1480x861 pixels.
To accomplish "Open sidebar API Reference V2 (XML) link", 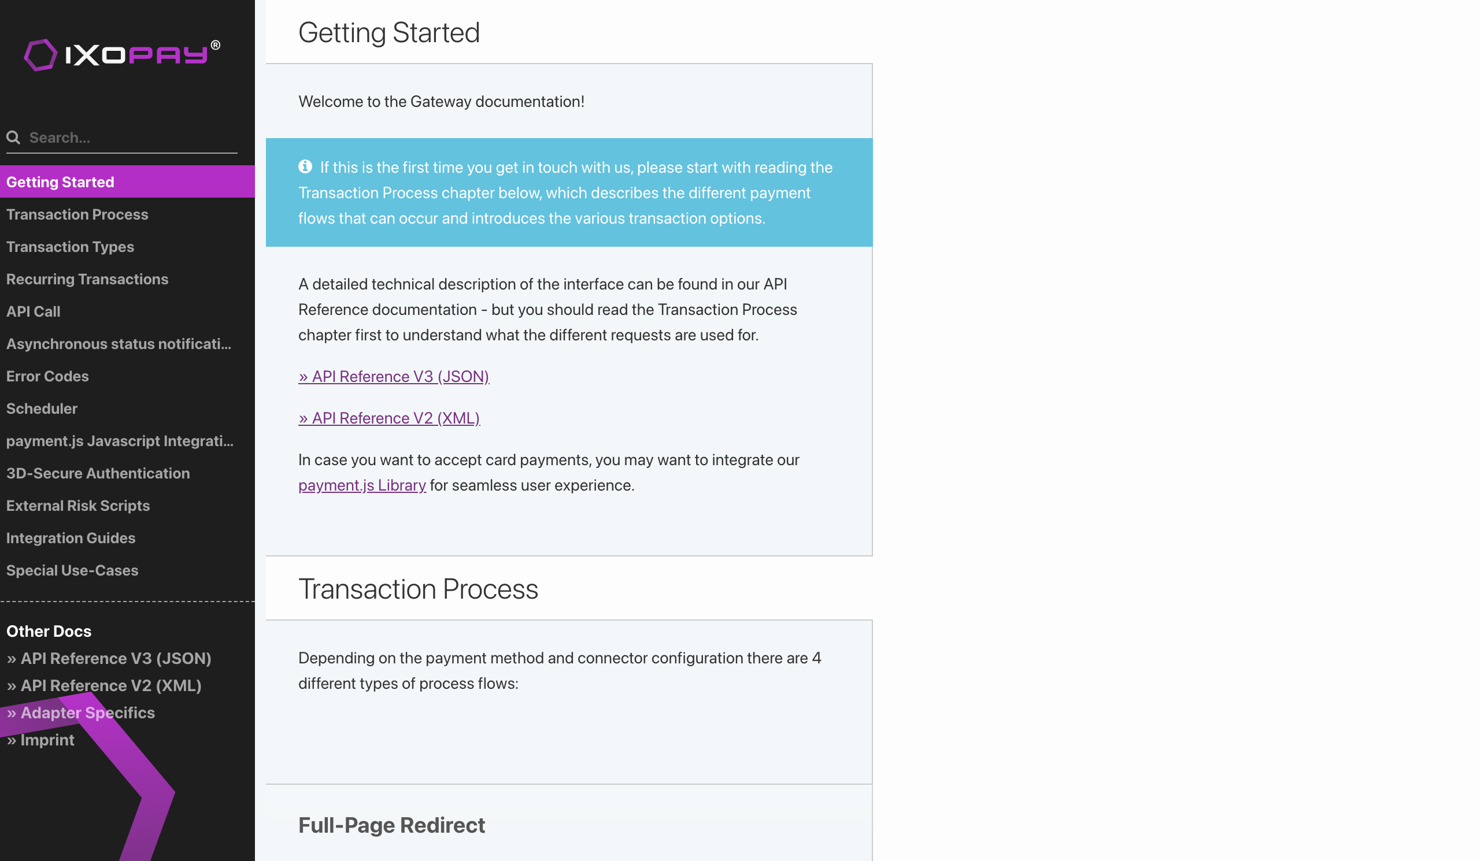I will tap(104, 685).
